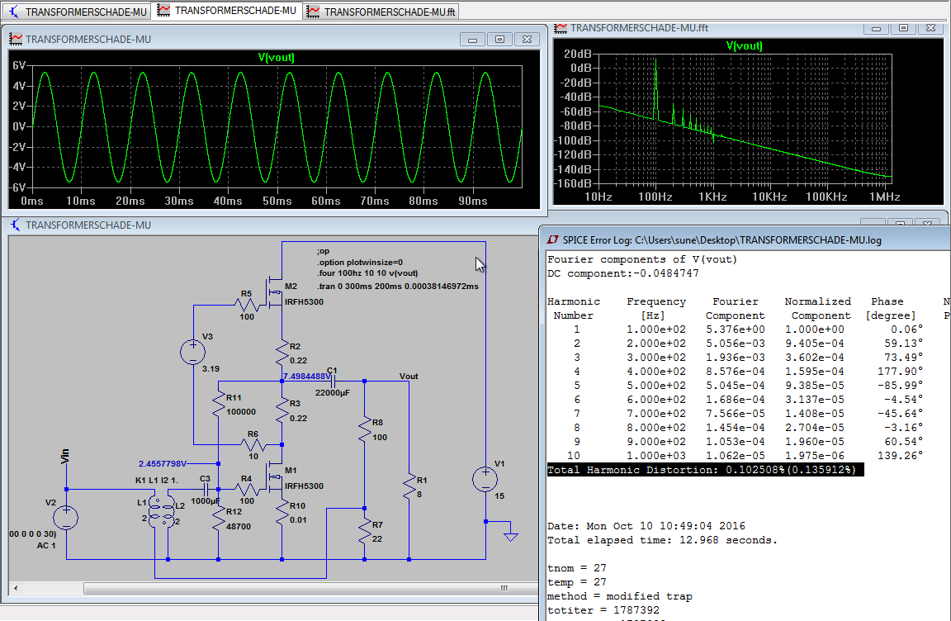Click FFT window title bar icon
This screenshot has width=951, height=621.
coord(561,28)
